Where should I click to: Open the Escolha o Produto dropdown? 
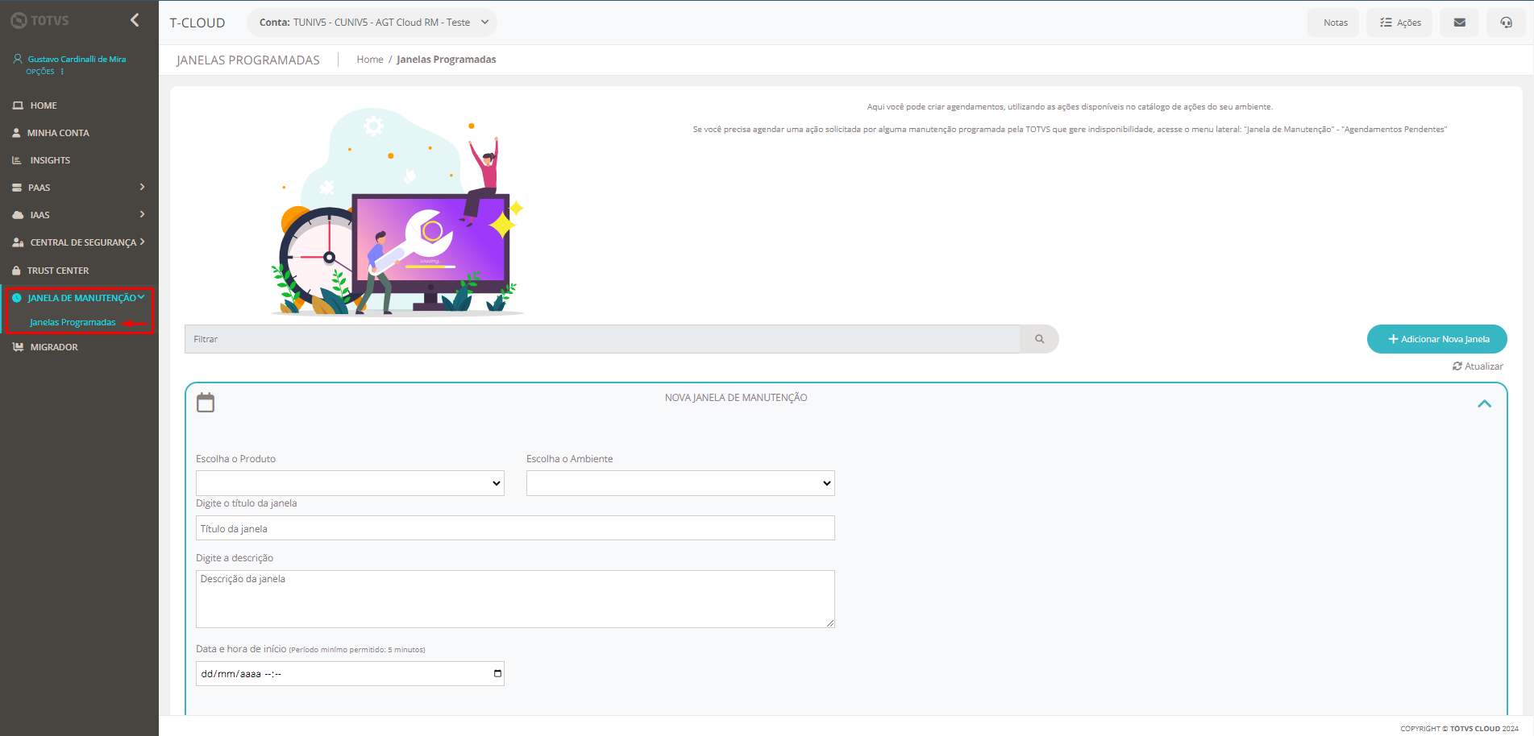[x=350, y=483]
